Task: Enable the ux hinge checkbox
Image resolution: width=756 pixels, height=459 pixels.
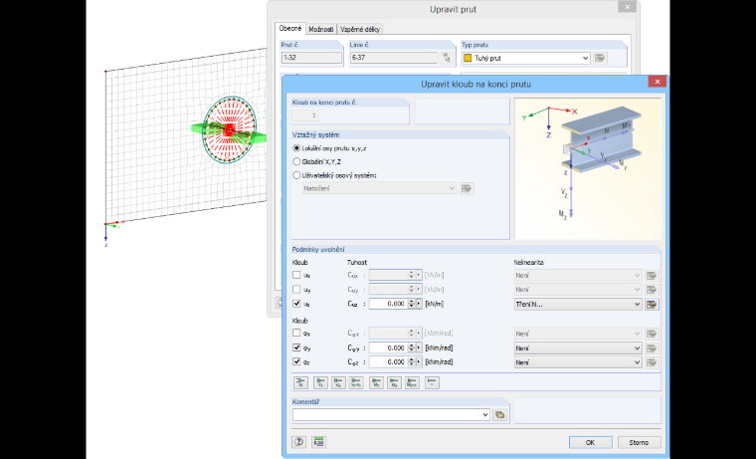Action: [296, 275]
